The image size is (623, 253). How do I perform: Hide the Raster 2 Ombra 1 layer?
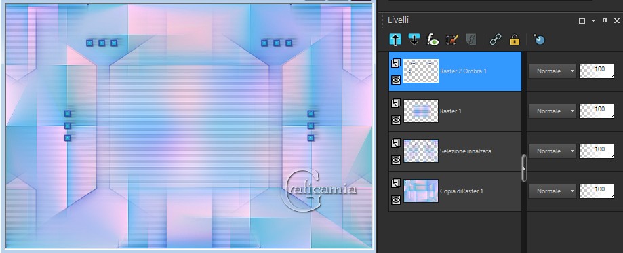396,80
